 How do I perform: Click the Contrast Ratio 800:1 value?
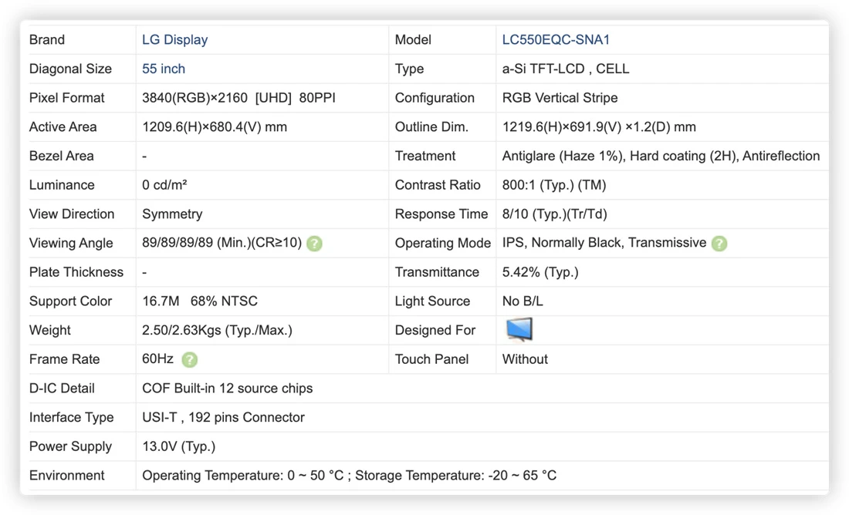554,185
